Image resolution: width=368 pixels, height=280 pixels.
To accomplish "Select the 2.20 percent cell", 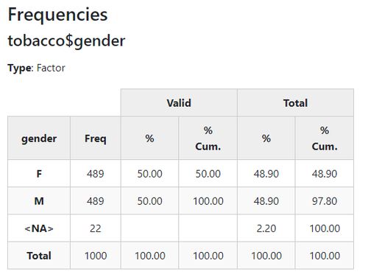I will (266, 228).
